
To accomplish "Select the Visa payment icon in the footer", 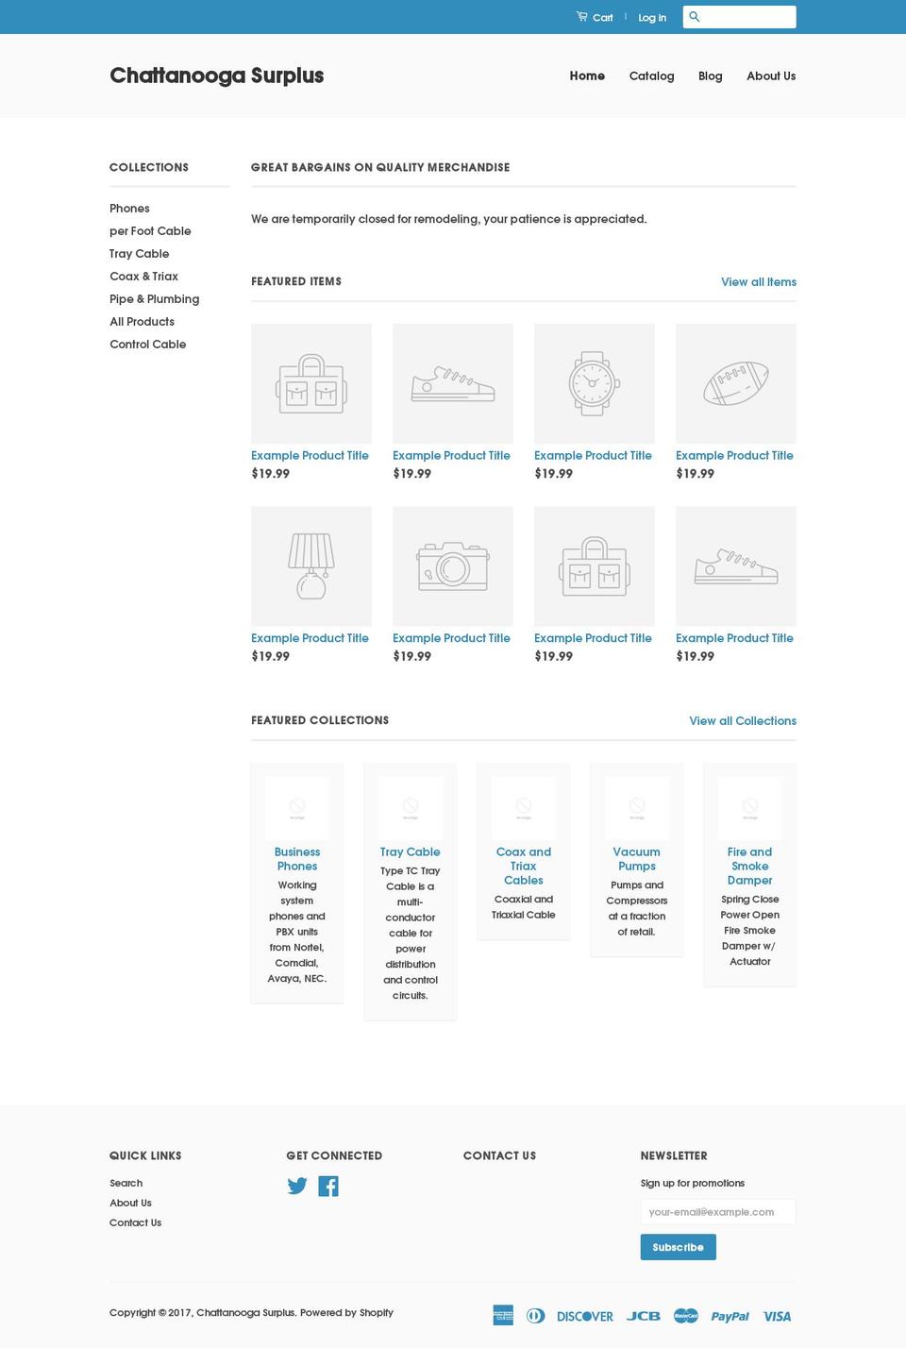I will (778, 1315).
